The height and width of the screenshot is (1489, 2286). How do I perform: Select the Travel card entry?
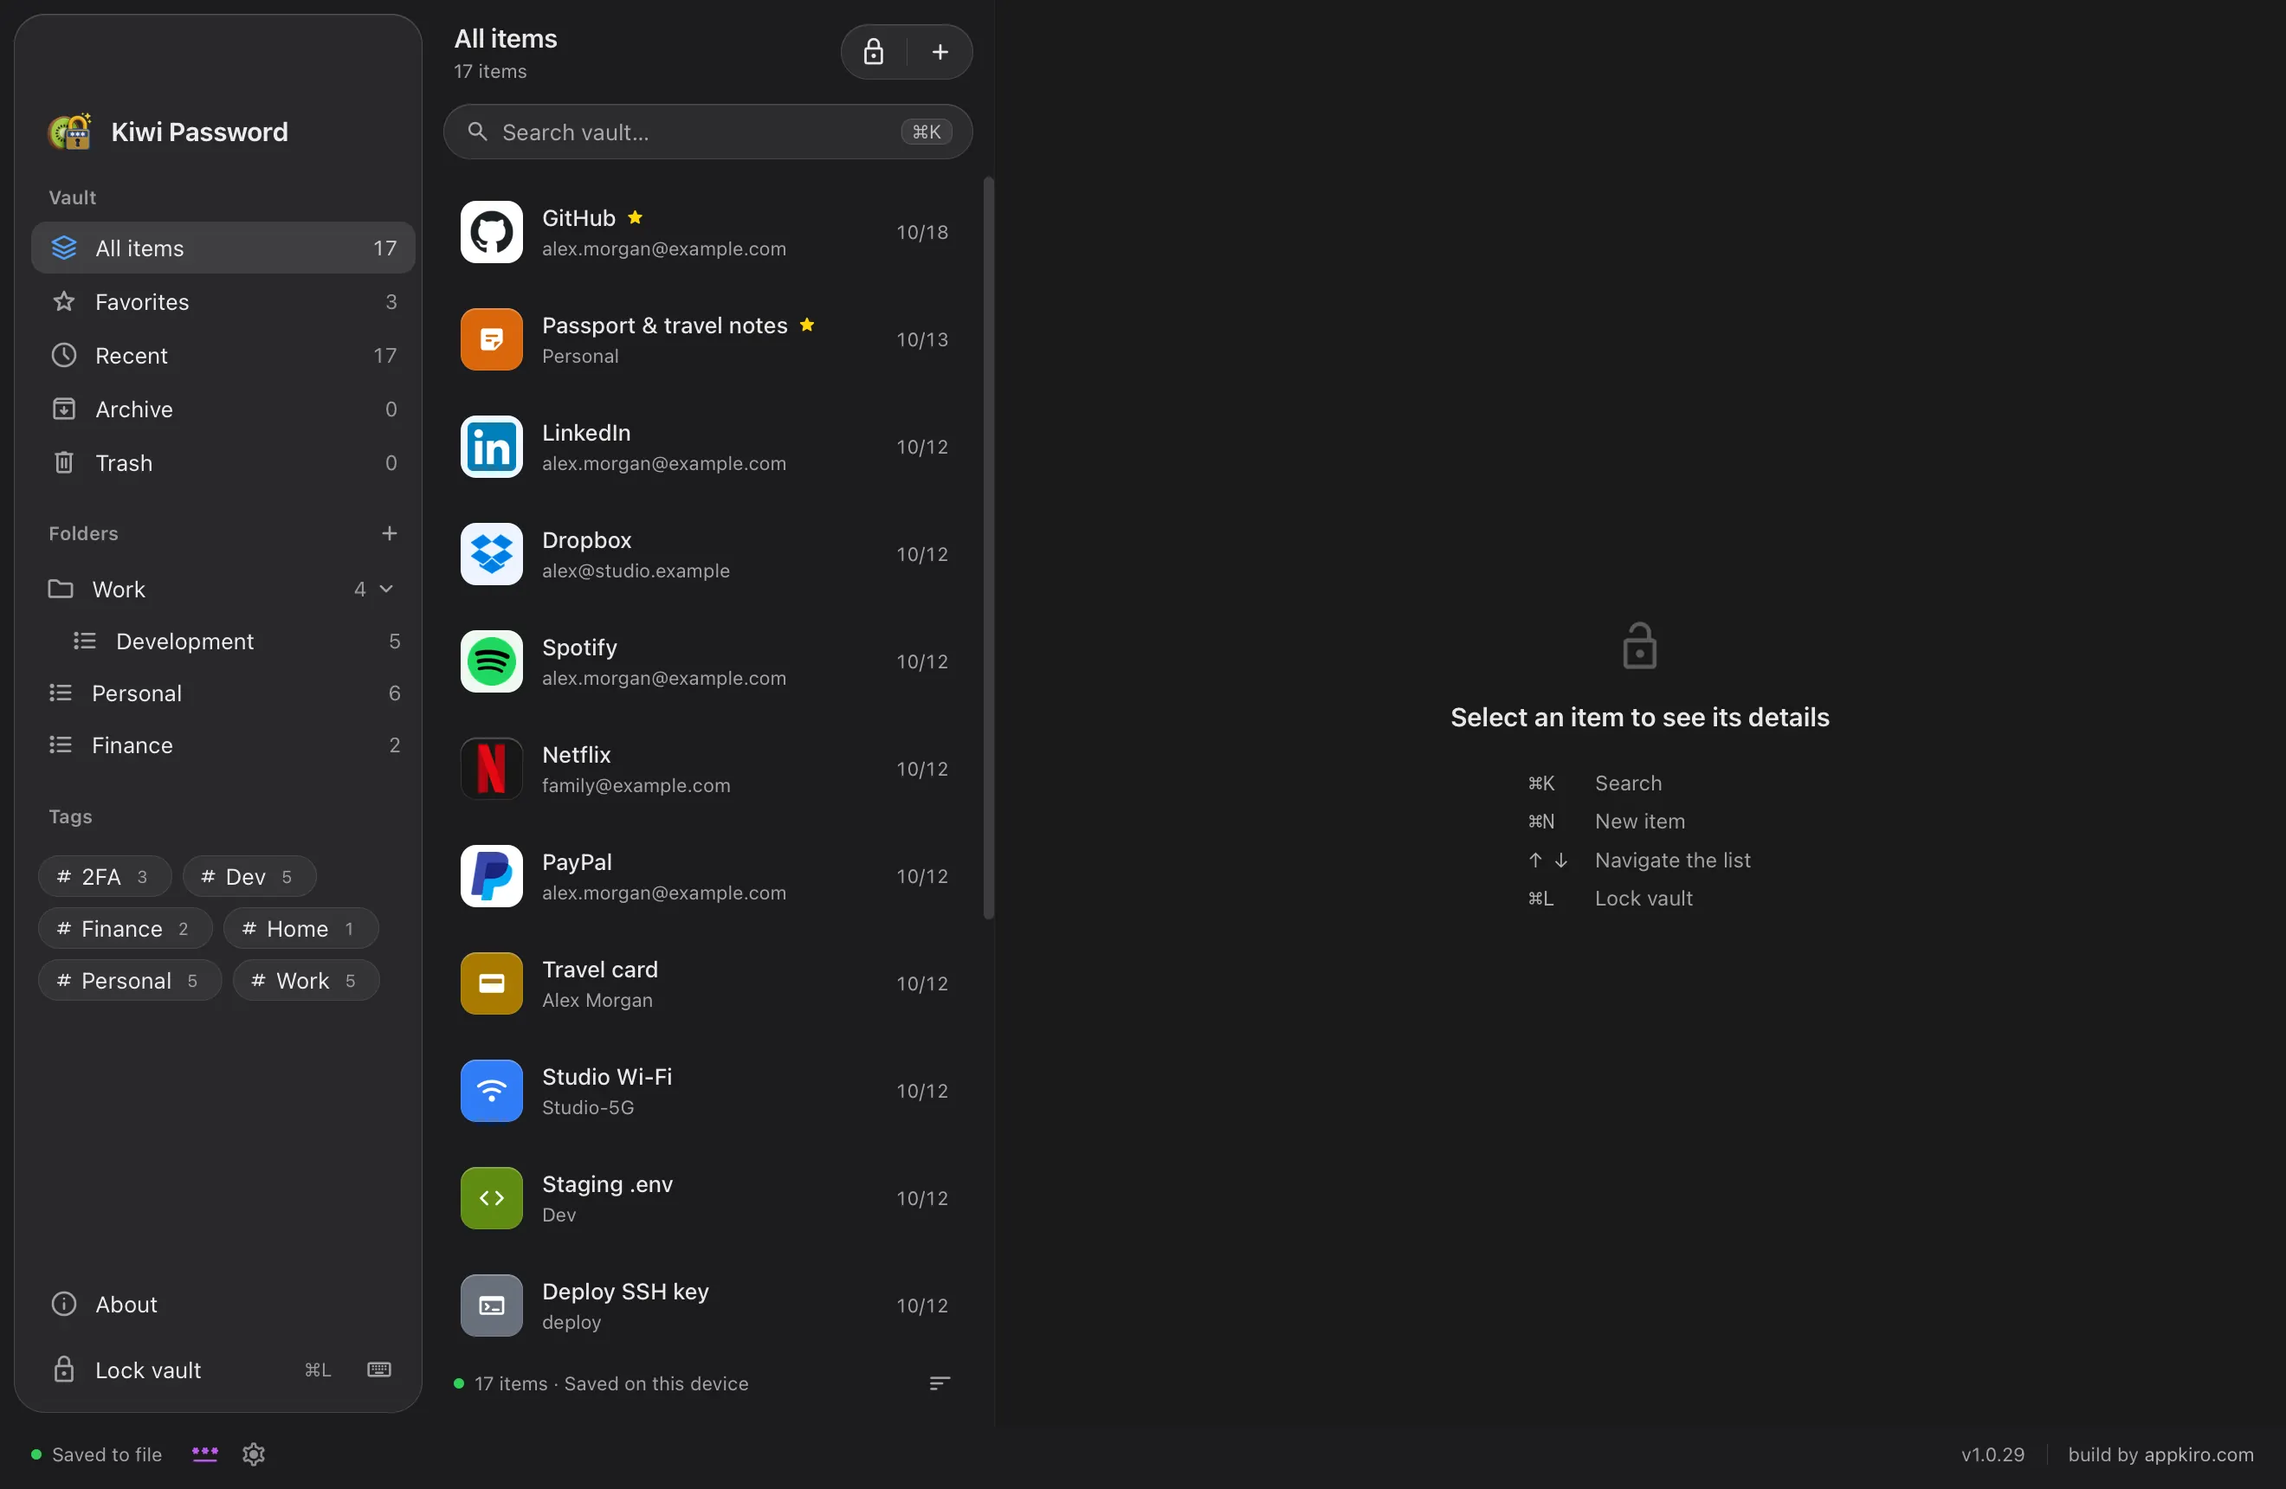pos(708,983)
